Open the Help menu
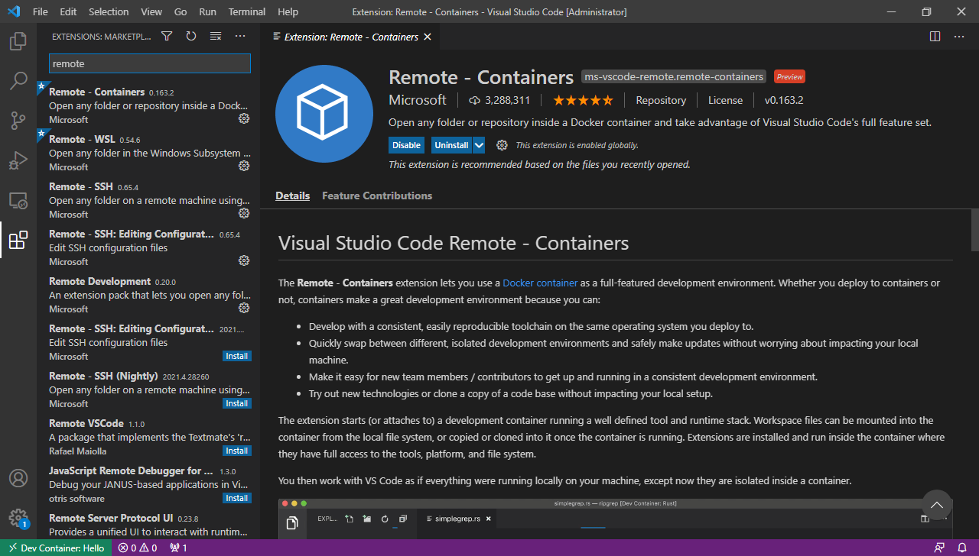The image size is (979, 556). pos(288,12)
